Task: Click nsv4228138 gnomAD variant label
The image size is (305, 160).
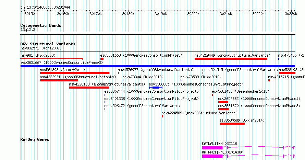Action: 107,84
